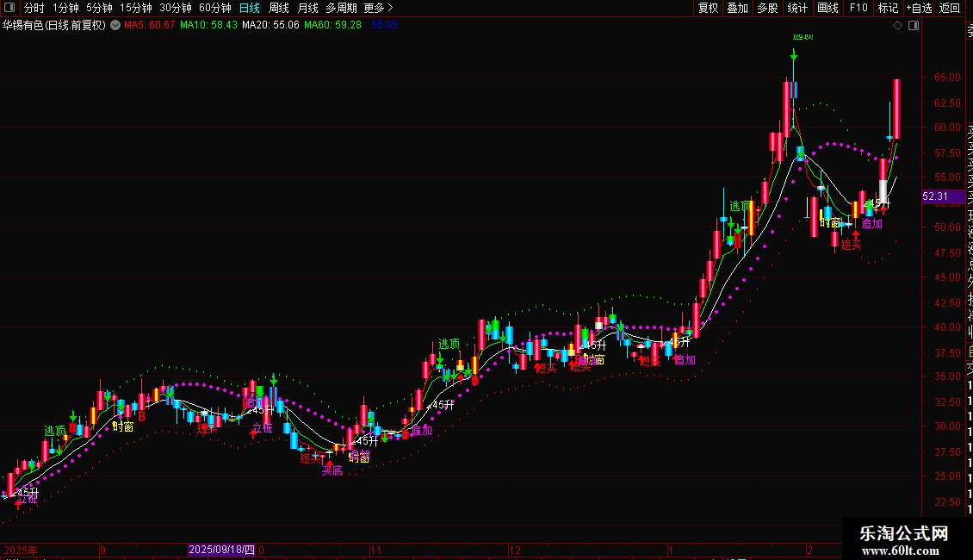Click the 2025/09/18 date marker on timeline
The image size is (973, 560).
point(221,550)
